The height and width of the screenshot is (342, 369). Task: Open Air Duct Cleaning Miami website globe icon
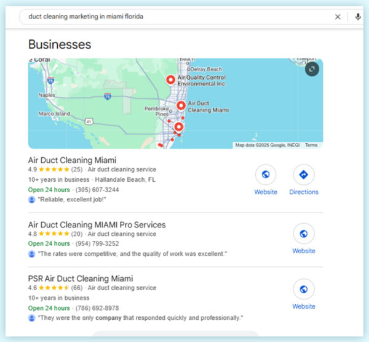pos(266,174)
